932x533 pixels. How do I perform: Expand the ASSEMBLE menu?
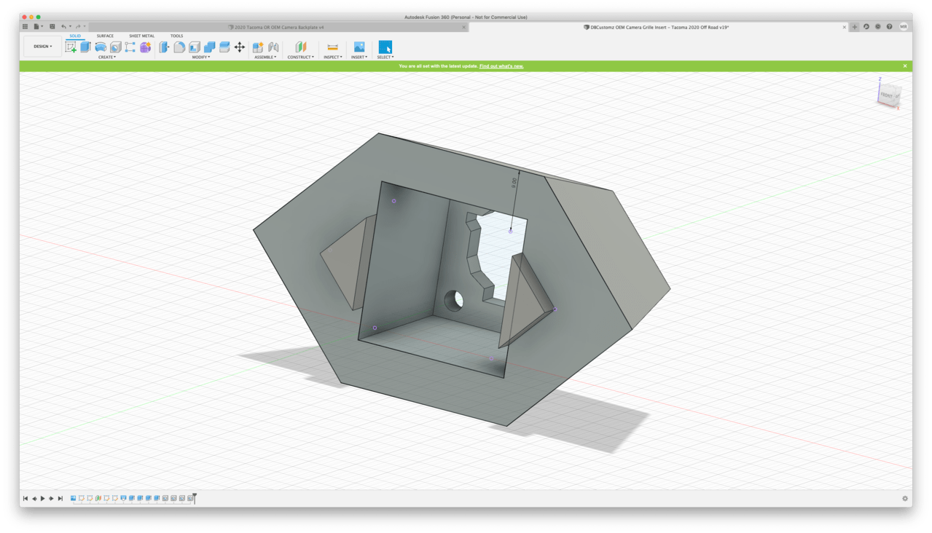pos(265,57)
